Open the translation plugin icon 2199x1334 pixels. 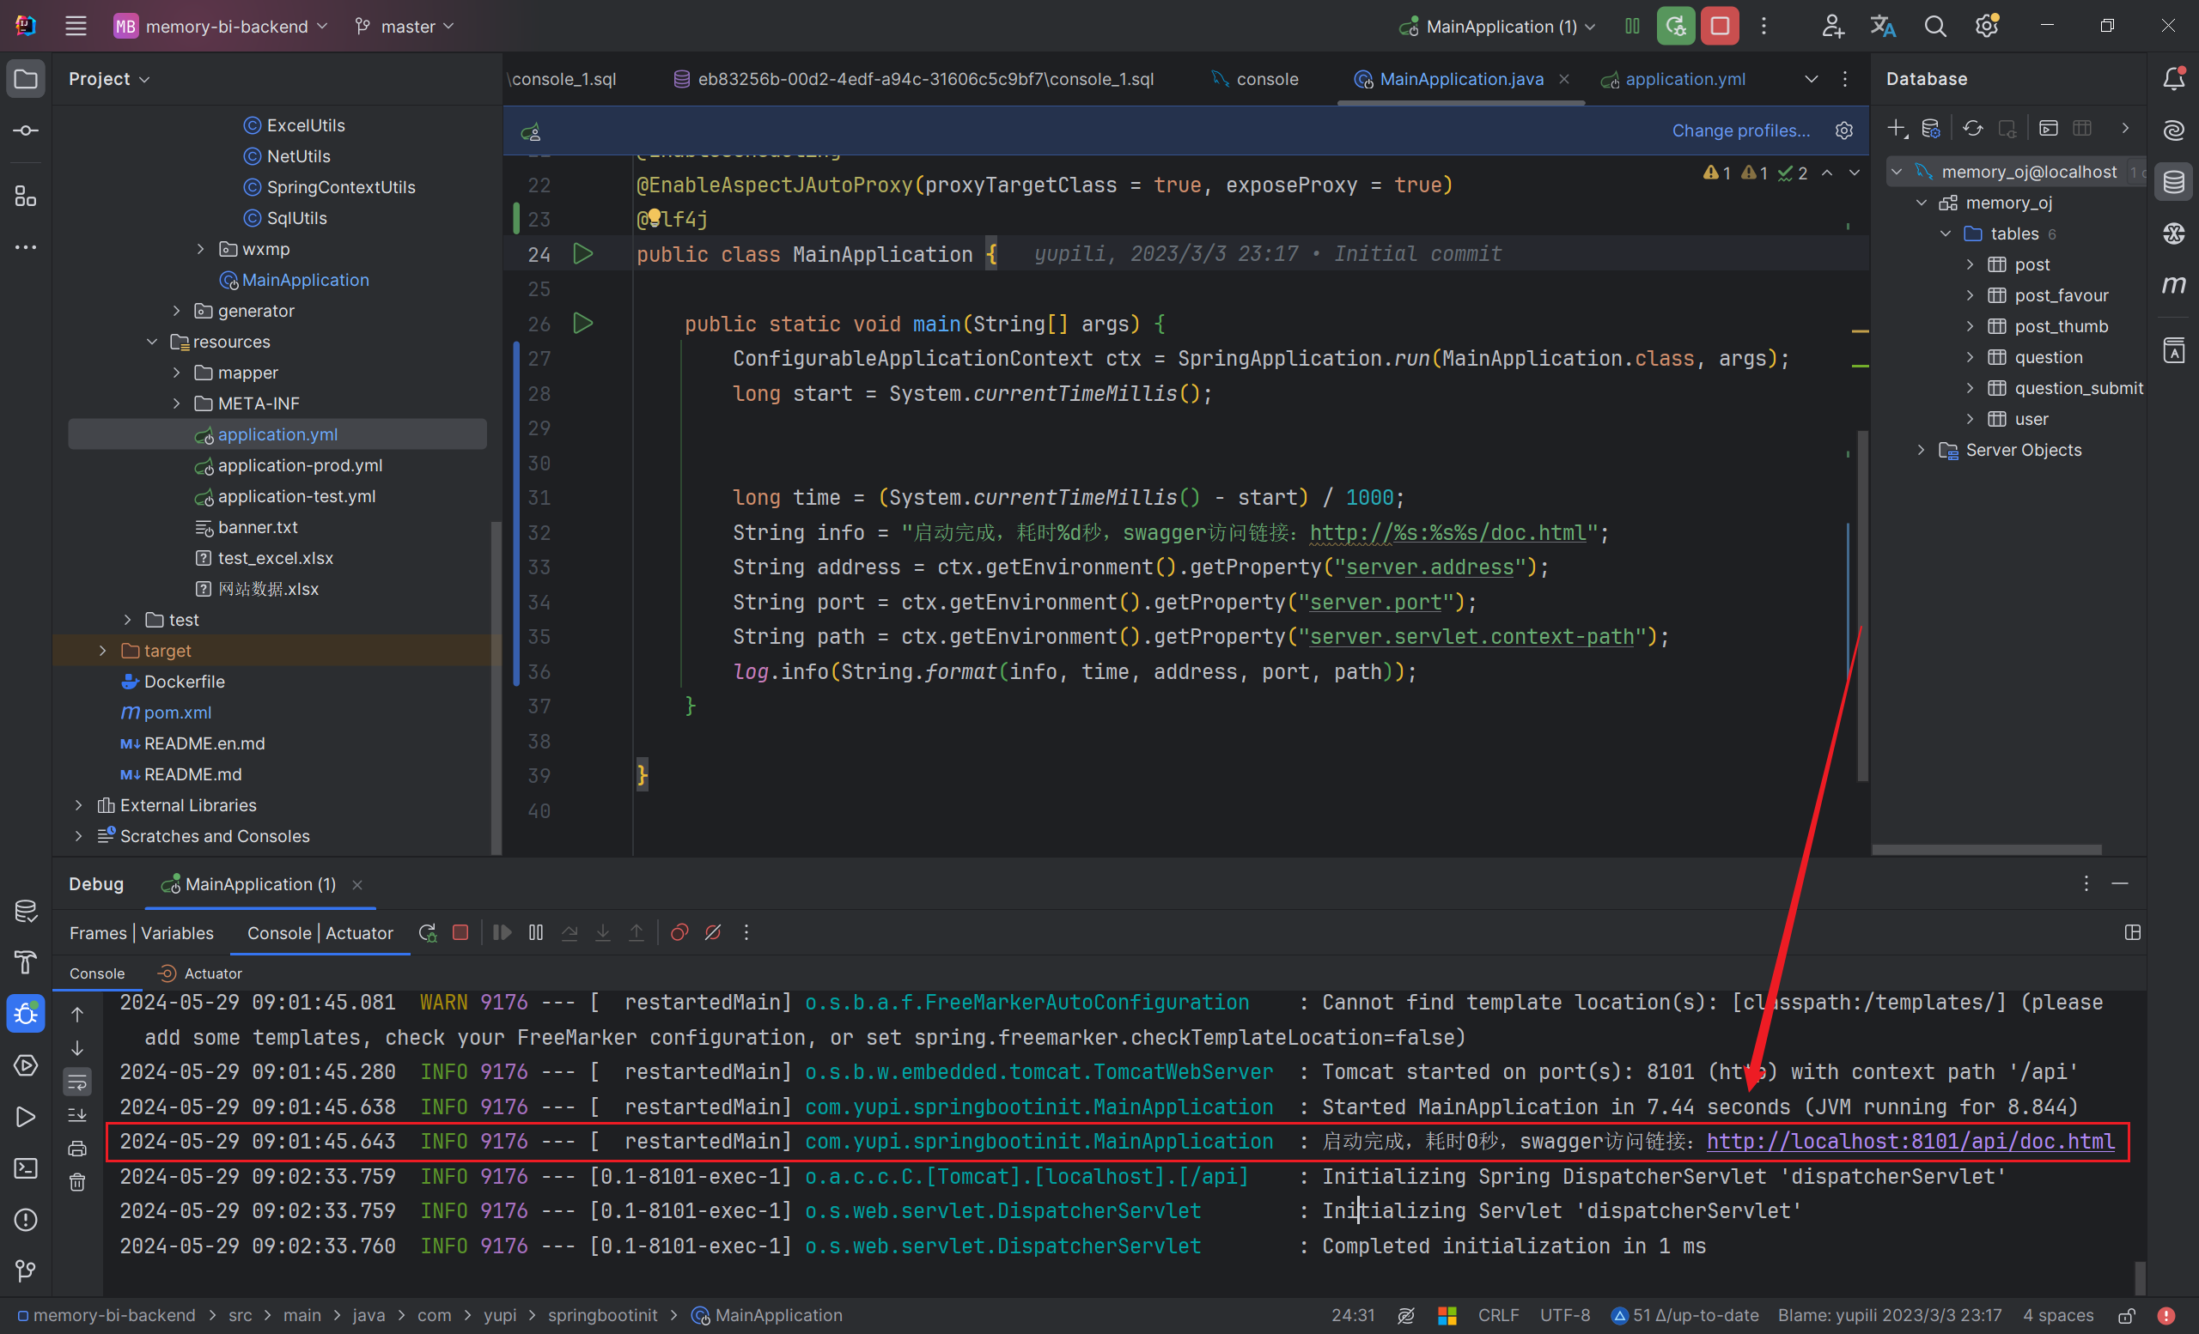(x=1882, y=26)
